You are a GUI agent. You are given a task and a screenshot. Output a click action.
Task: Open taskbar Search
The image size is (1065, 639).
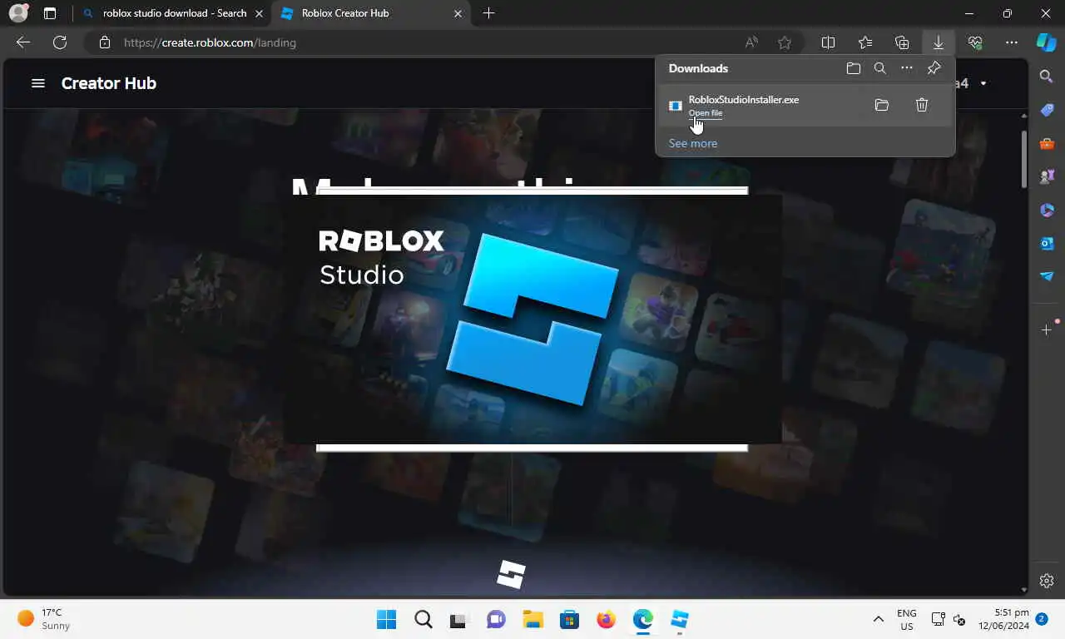424,620
